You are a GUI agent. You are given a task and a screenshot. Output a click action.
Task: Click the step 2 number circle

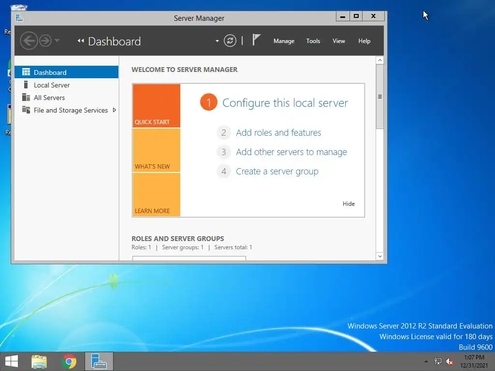pos(223,132)
